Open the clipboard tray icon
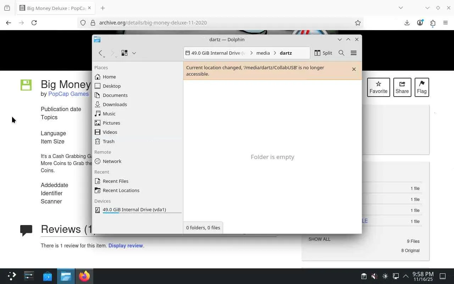Screen dimensions: 454x284 point(364,276)
